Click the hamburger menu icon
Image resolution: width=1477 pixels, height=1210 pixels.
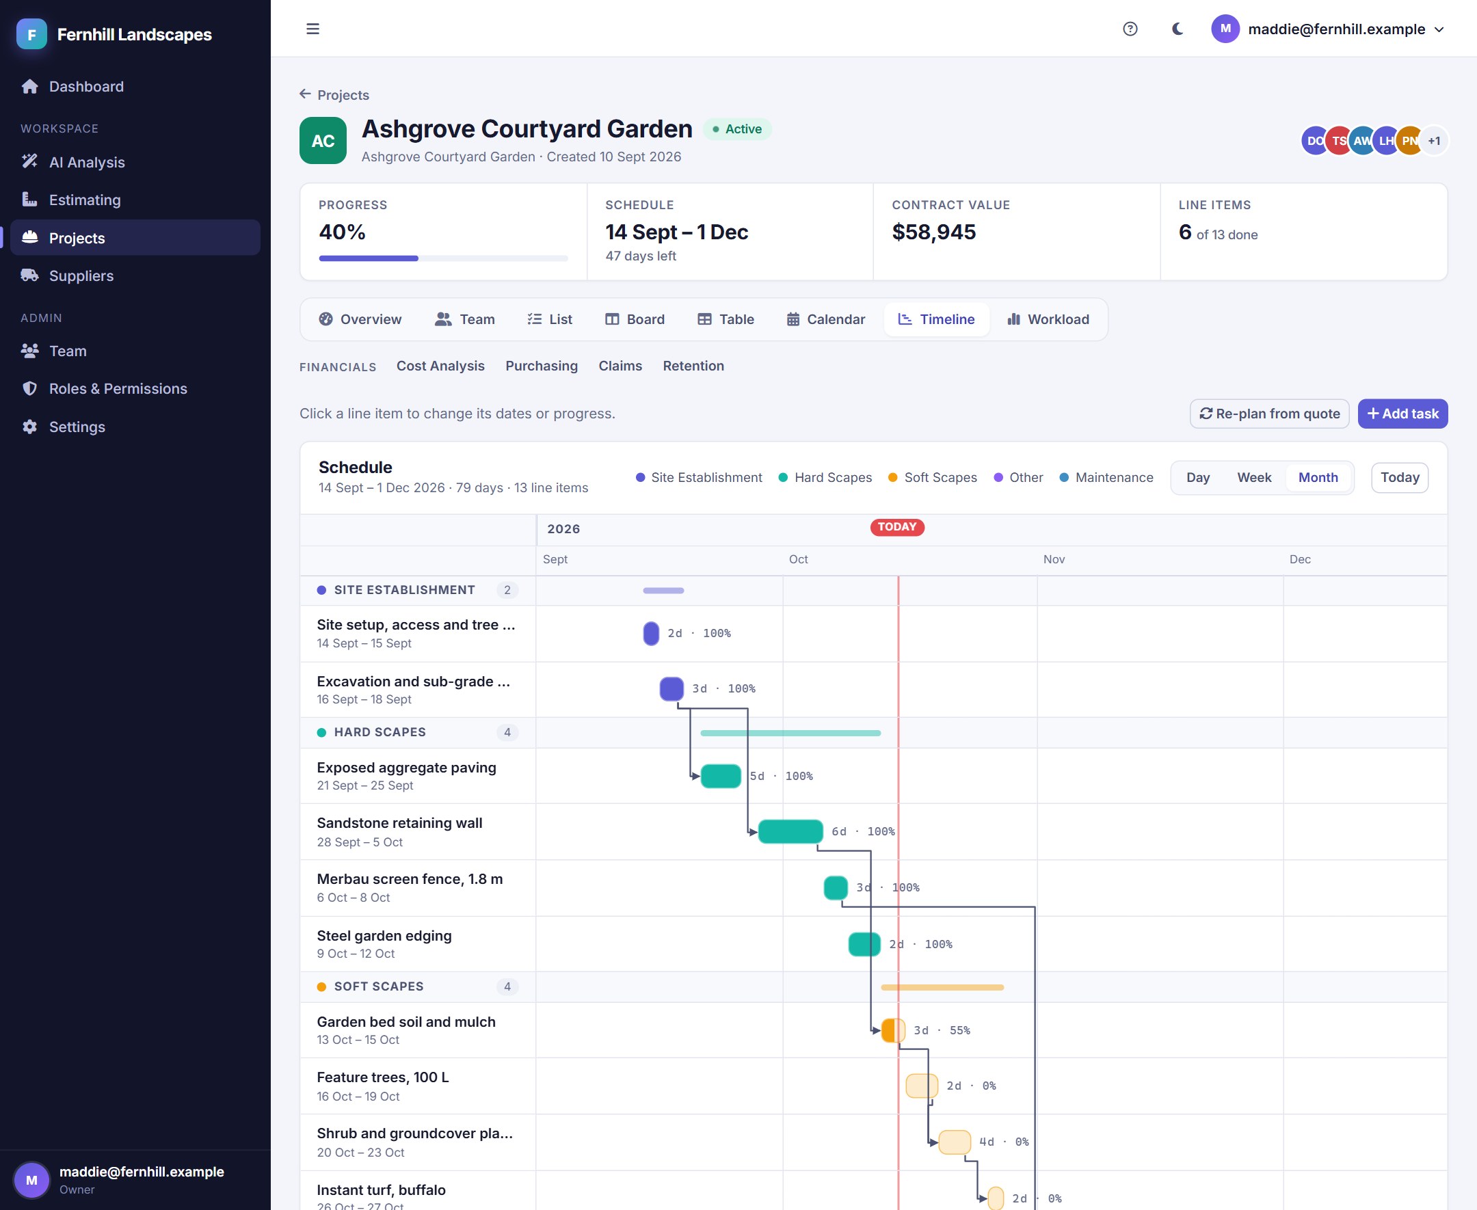pos(312,29)
